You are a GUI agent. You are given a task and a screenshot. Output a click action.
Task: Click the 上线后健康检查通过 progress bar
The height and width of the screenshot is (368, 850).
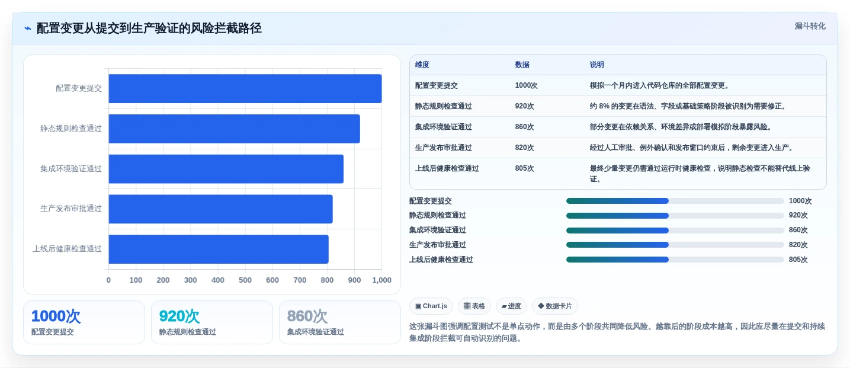tap(675, 260)
